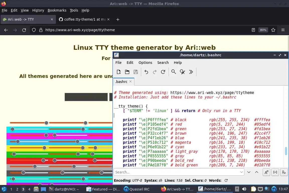Viewport: 289px width, 193px height.
Task: Toggle Firefox reader view
Action: click(x=253, y=30)
